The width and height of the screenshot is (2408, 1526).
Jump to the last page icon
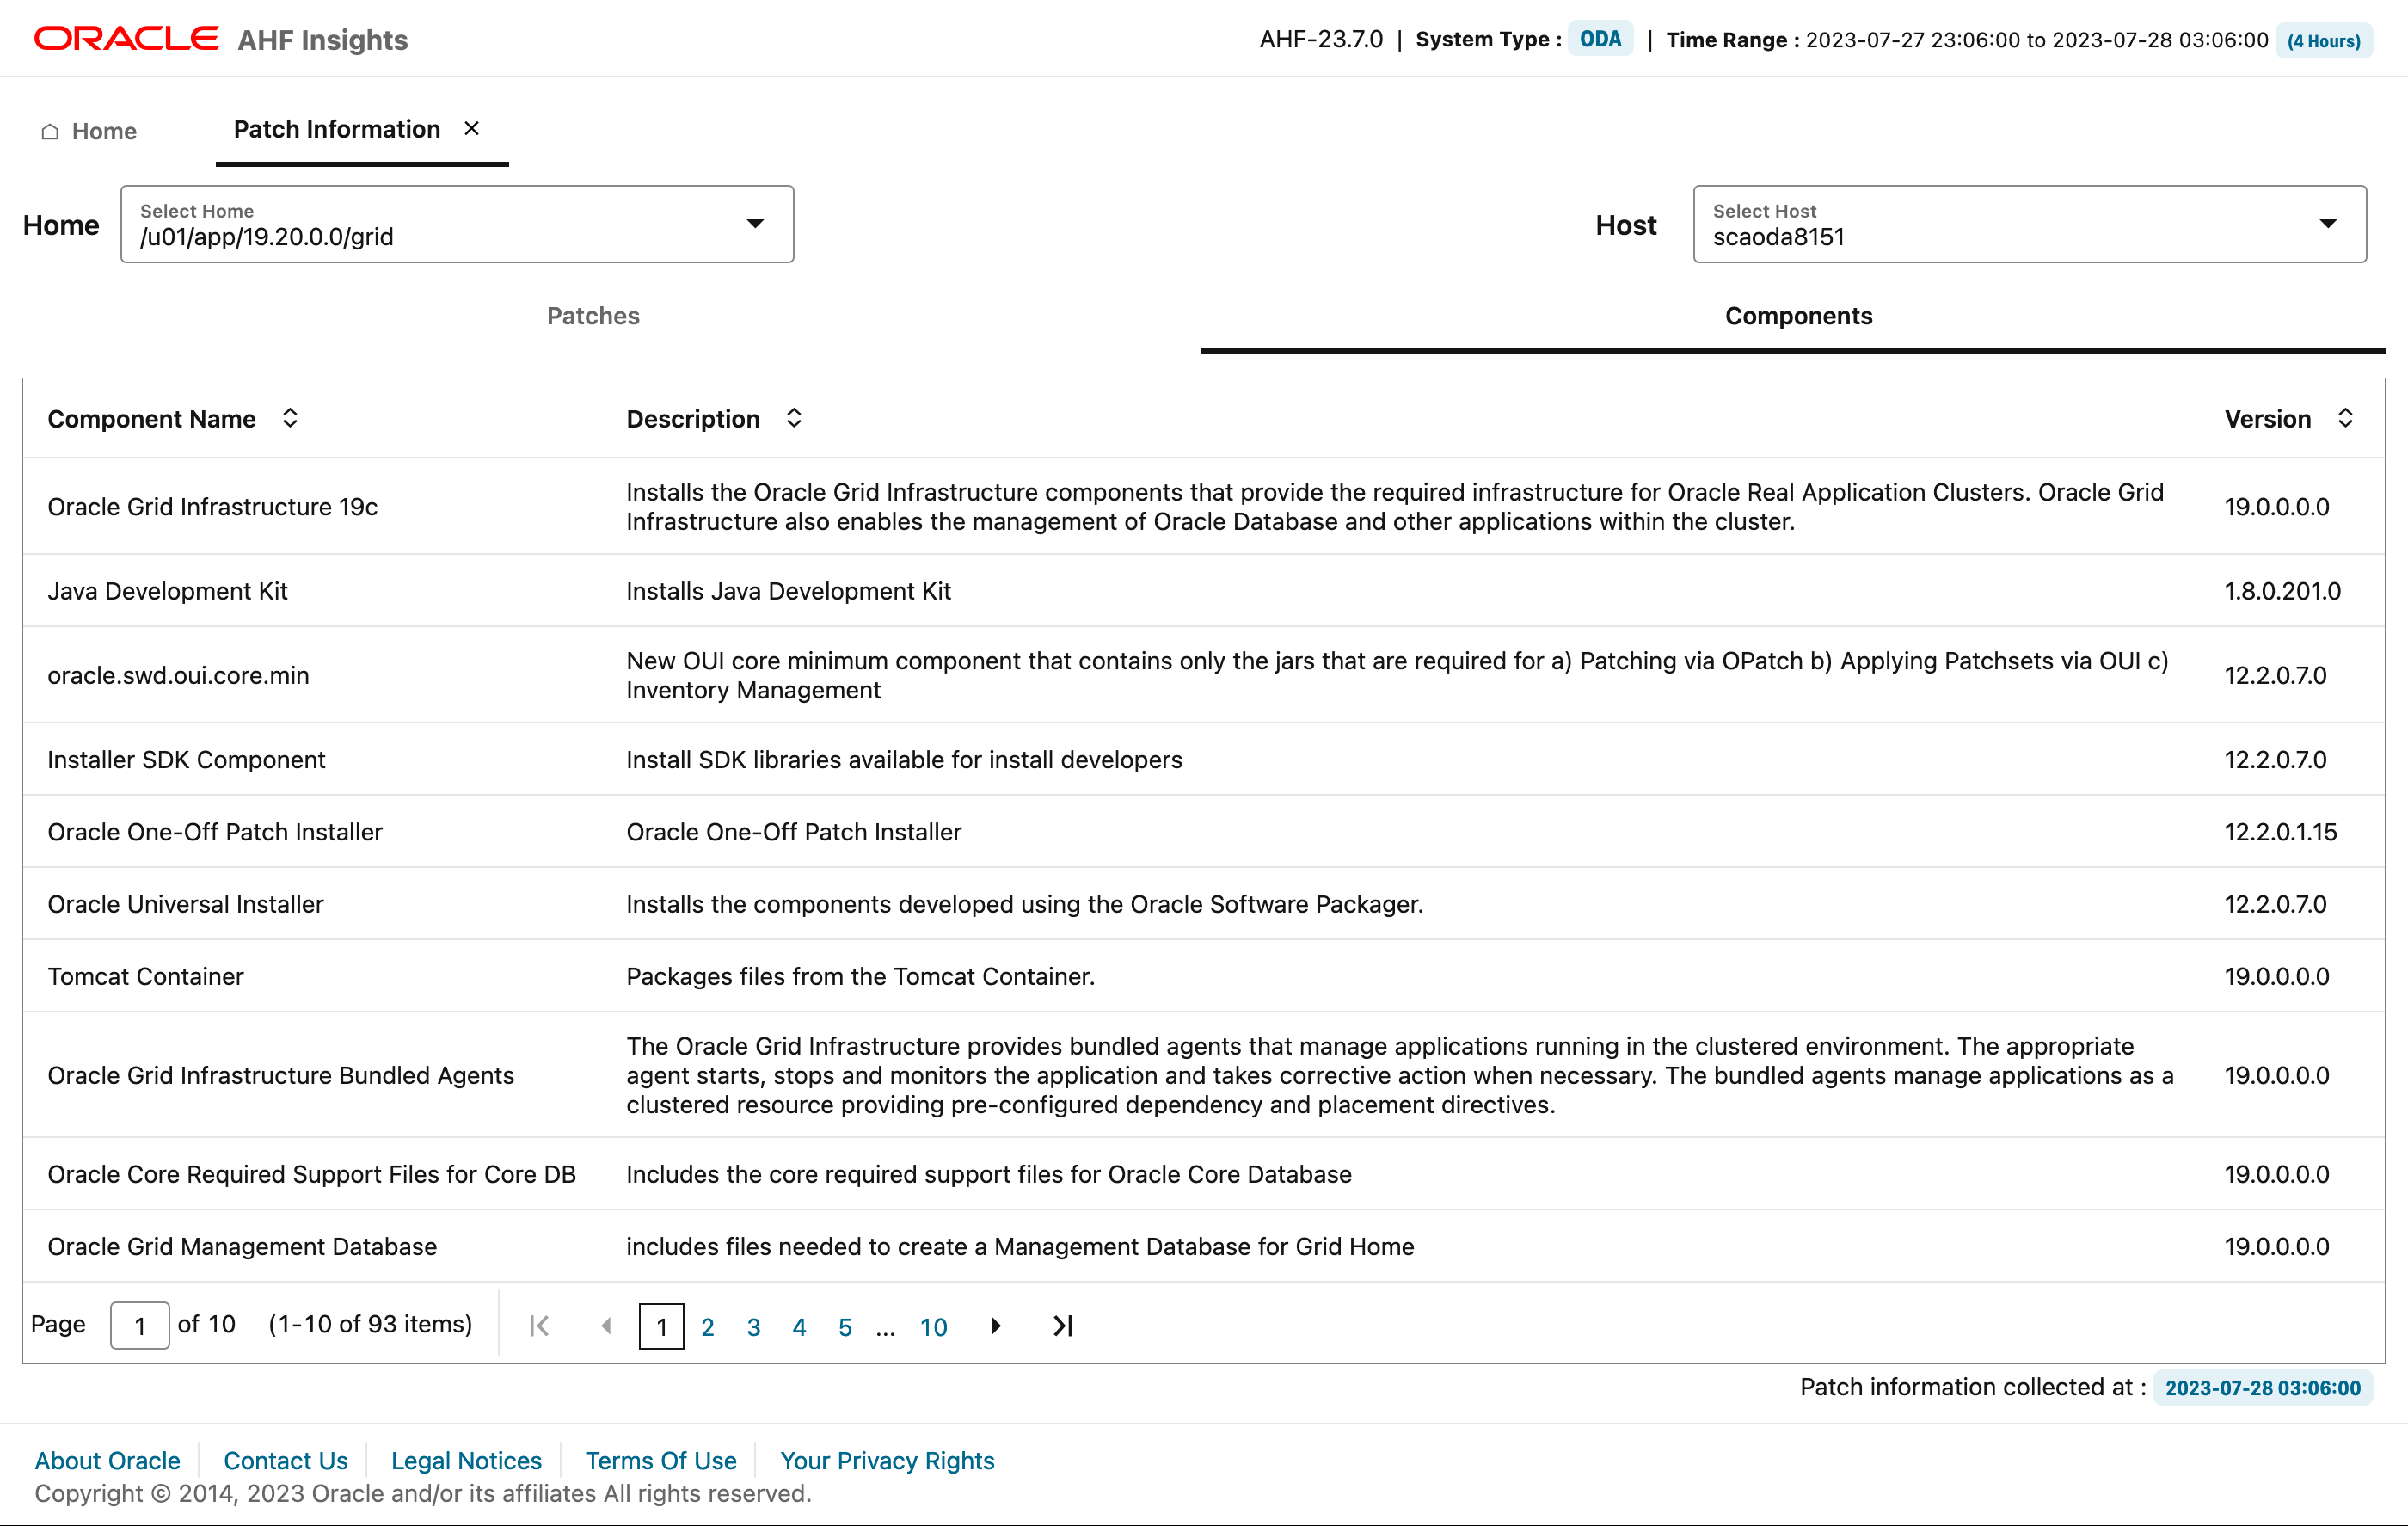pyautogui.click(x=1063, y=1326)
